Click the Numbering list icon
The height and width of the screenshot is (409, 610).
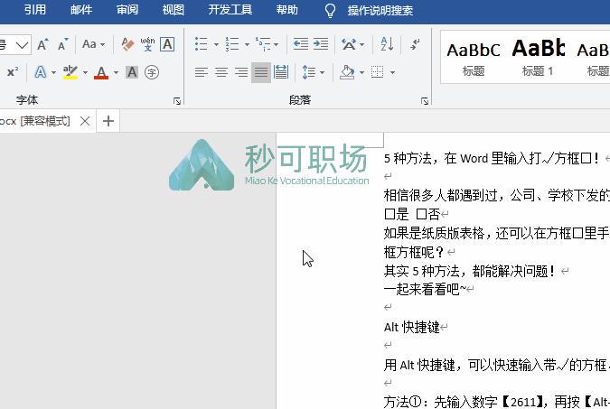[x=232, y=44]
